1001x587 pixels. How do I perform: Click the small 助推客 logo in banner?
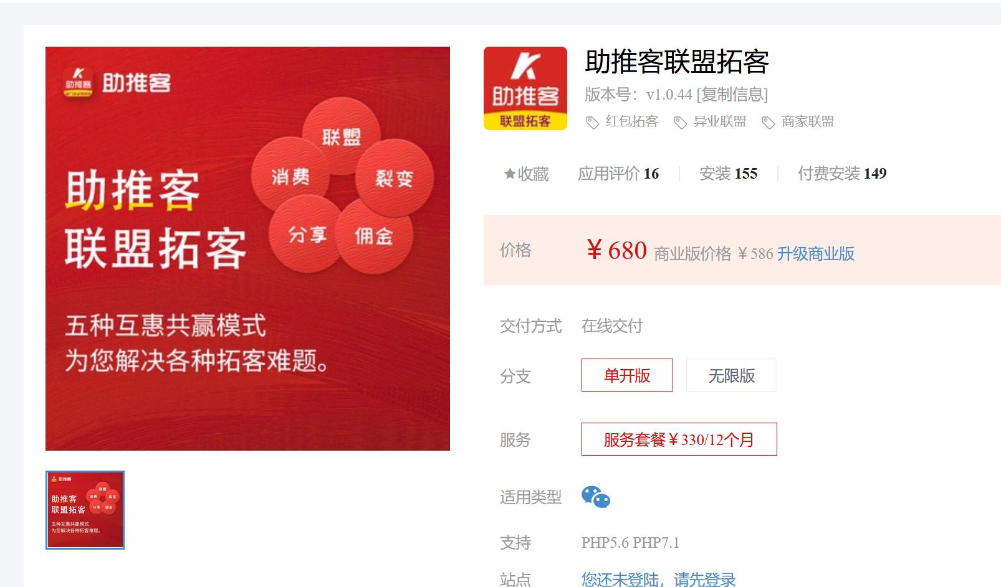78,82
